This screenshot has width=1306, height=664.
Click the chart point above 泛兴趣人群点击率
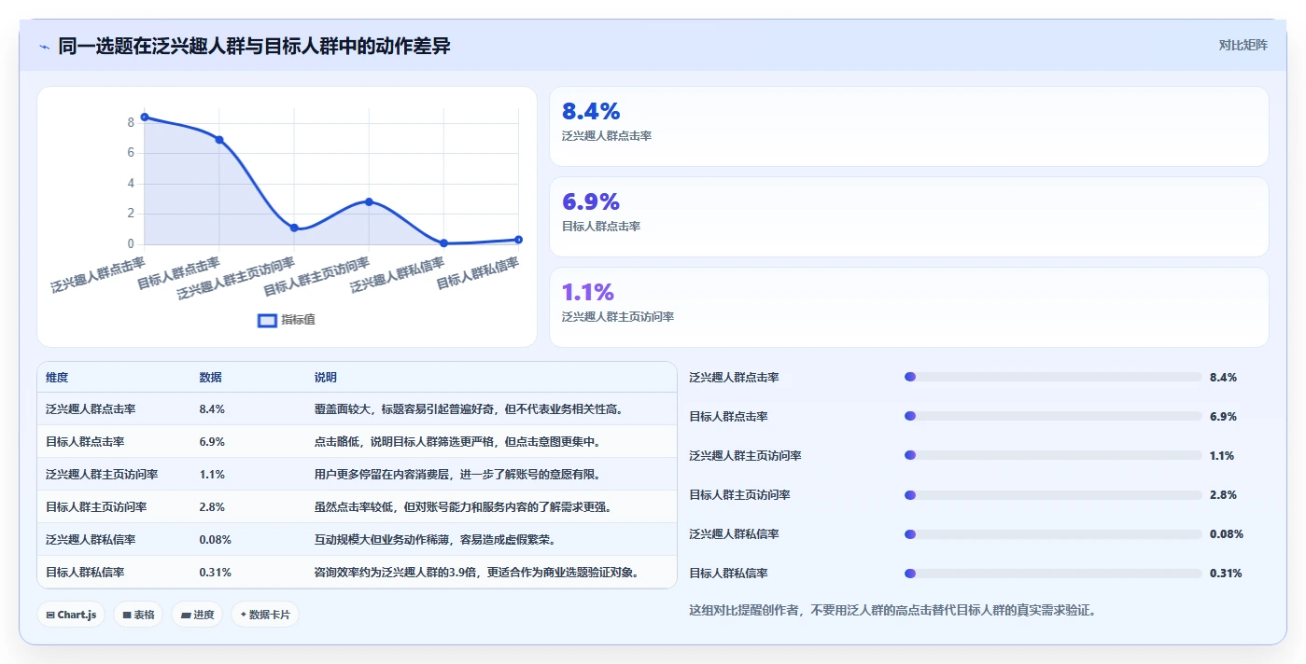pyautogui.click(x=145, y=118)
